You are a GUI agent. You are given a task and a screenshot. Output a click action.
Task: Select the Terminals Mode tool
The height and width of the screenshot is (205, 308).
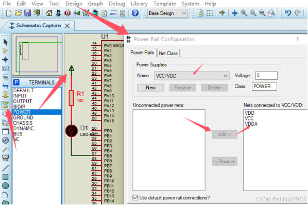(5, 105)
